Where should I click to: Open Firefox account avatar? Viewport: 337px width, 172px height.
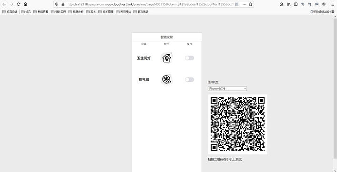click(x=324, y=4)
